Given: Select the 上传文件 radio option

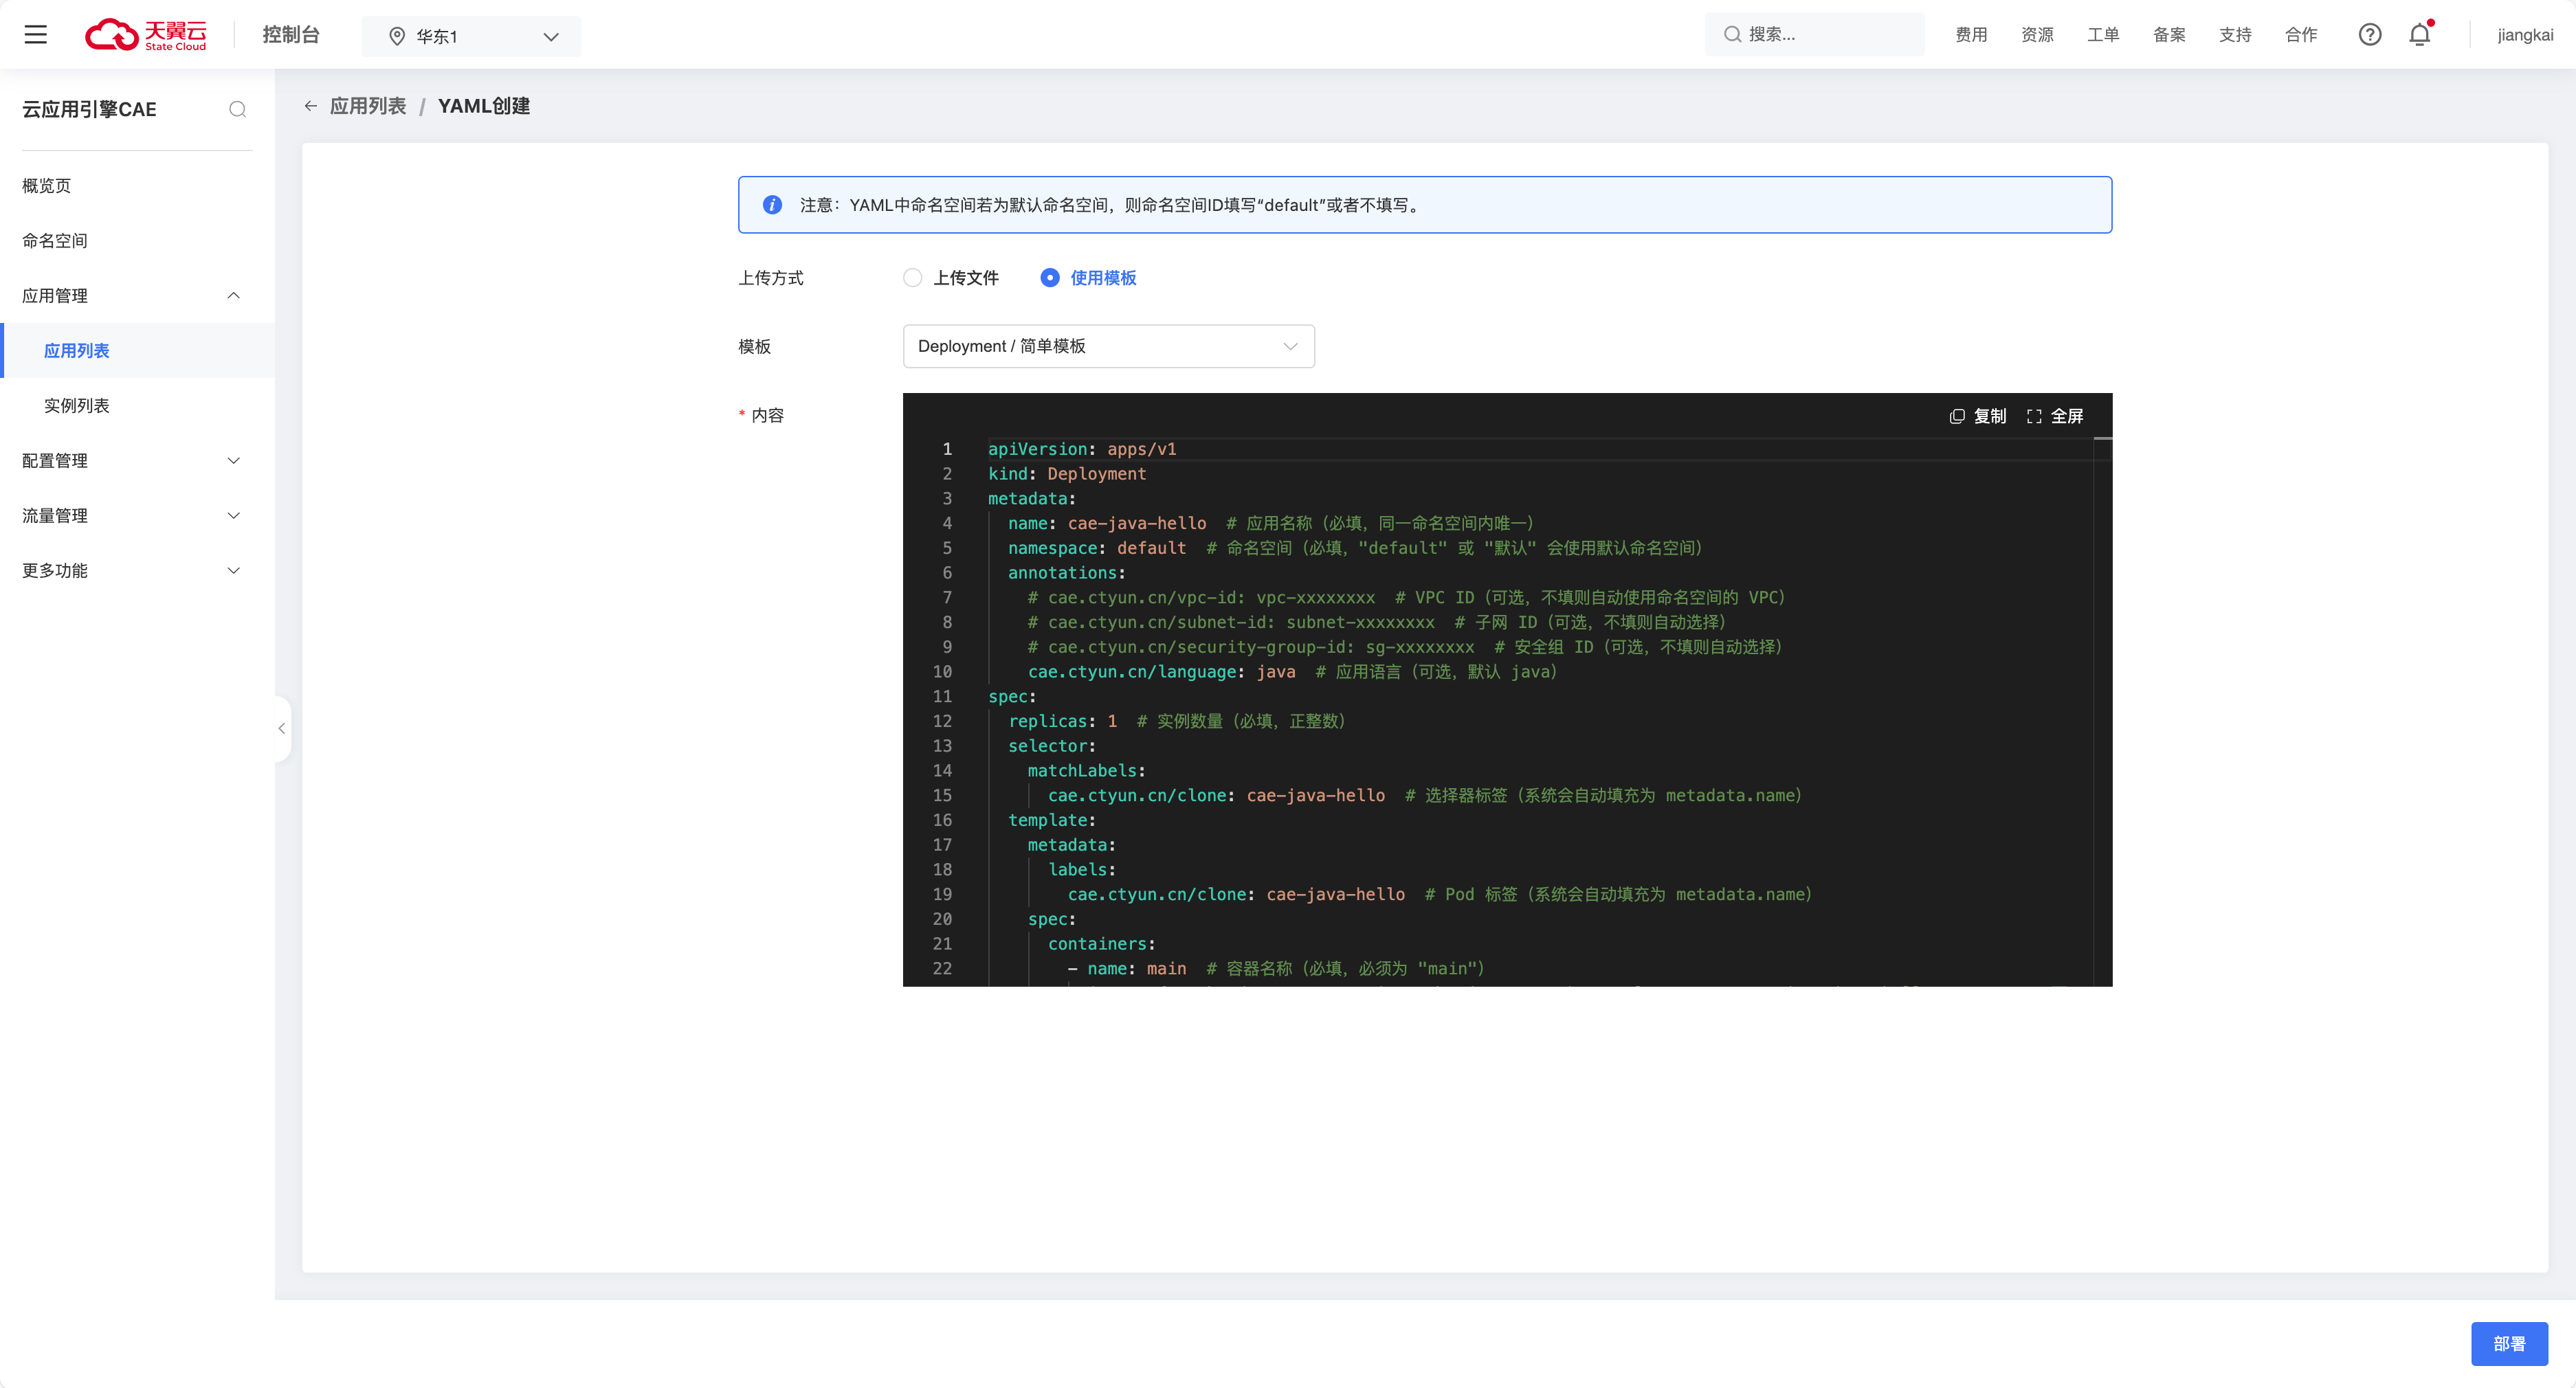Looking at the screenshot, I should coord(912,278).
